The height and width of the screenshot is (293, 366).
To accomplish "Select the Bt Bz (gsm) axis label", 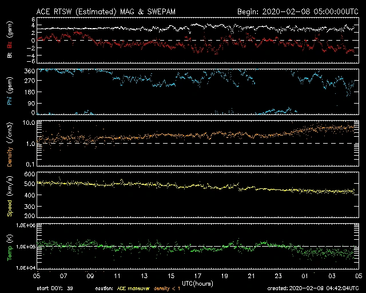I will 10,40.
